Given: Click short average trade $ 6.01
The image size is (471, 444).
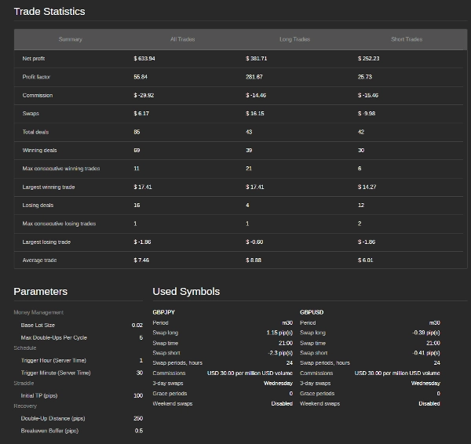Looking at the screenshot, I should 366,260.
